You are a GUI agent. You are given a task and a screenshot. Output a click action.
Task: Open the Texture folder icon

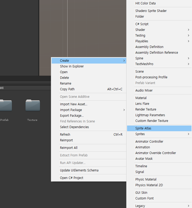pyautogui.click(x=33, y=105)
